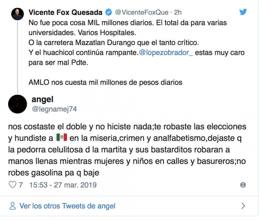The width and height of the screenshot is (259, 221).
Task: Click the angel display name
Action: (x=43, y=100)
